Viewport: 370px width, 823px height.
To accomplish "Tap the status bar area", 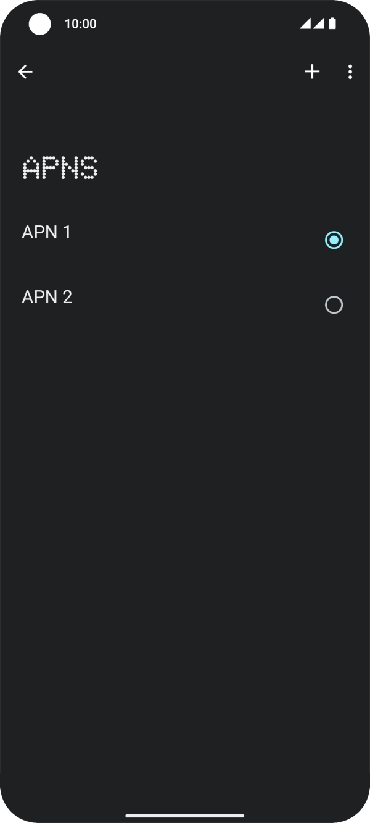I will tap(185, 23).
